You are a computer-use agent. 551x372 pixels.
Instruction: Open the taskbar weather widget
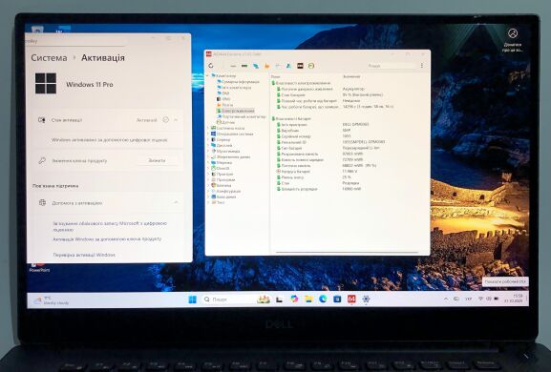(52, 300)
